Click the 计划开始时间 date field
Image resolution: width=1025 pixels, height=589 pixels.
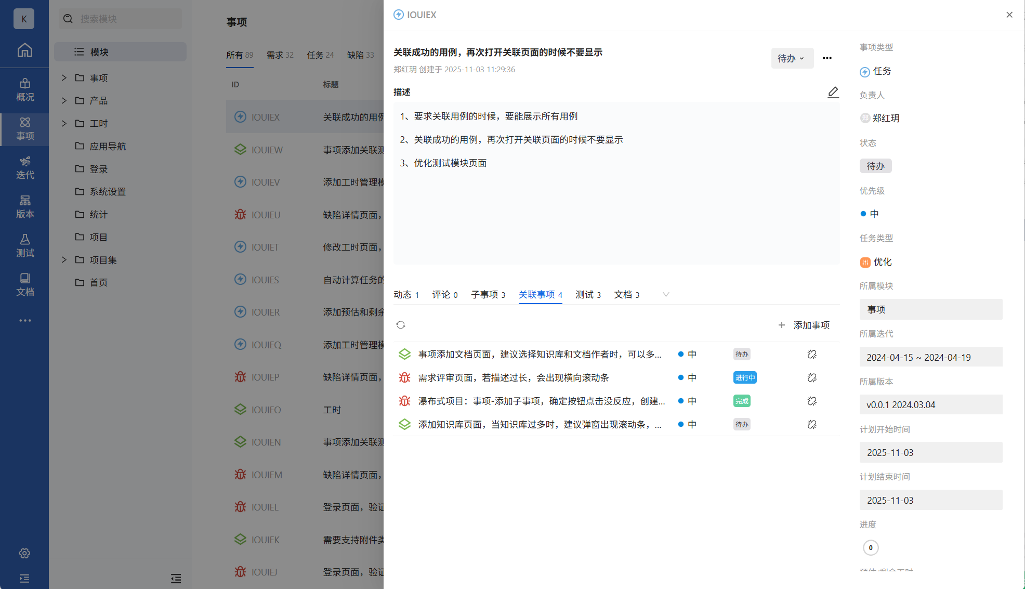(930, 452)
